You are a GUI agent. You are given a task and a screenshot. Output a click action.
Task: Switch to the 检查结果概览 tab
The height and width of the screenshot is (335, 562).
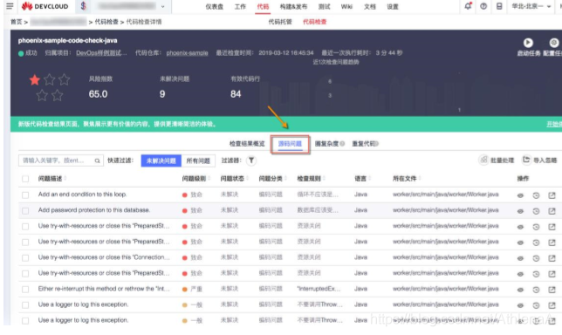click(247, 144)
